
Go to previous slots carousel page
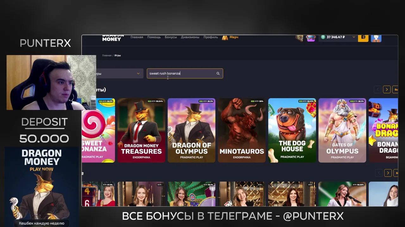[x=377, y=90]
